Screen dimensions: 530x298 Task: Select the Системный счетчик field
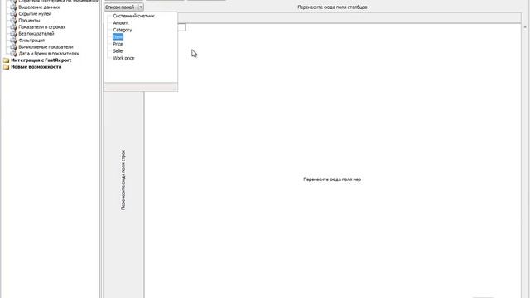(x=134, y=16)
